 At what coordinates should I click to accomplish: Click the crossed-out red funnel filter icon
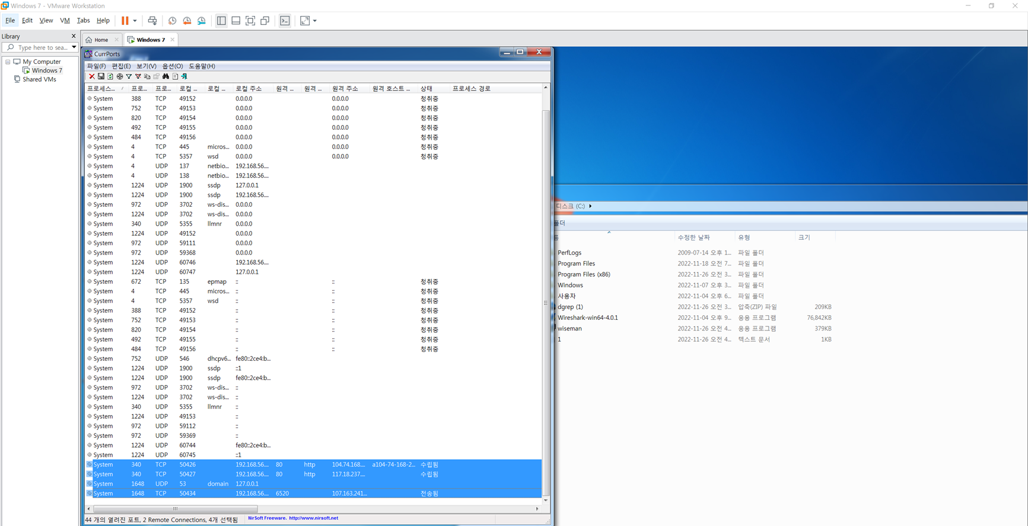(138, 76)
